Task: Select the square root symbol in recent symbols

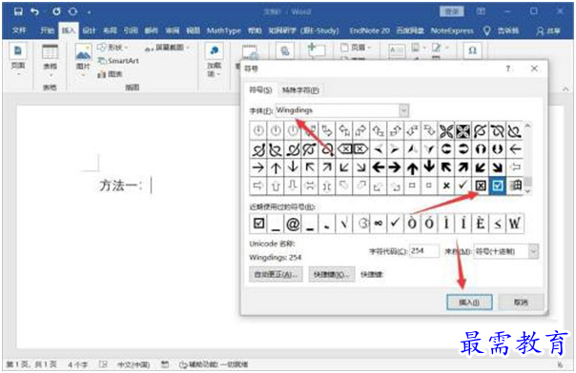Action: (x=344, y=224)
